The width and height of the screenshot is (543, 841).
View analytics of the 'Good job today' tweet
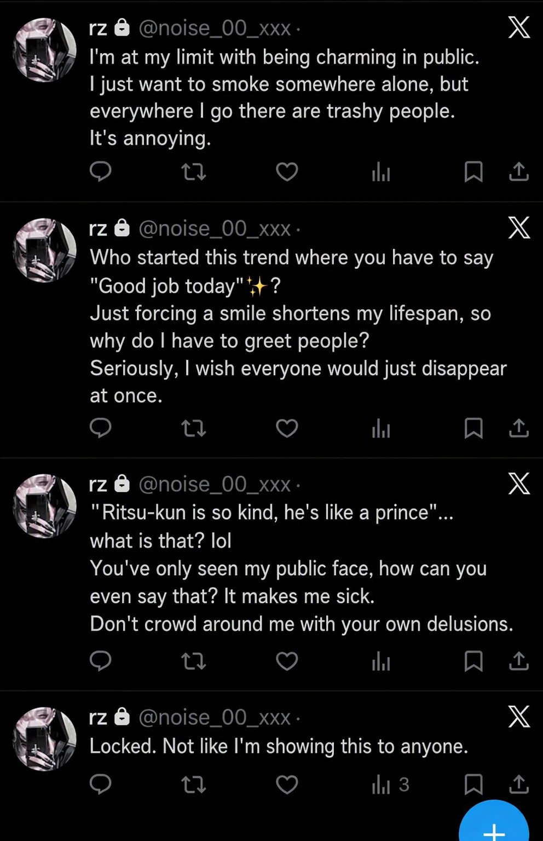381,428
